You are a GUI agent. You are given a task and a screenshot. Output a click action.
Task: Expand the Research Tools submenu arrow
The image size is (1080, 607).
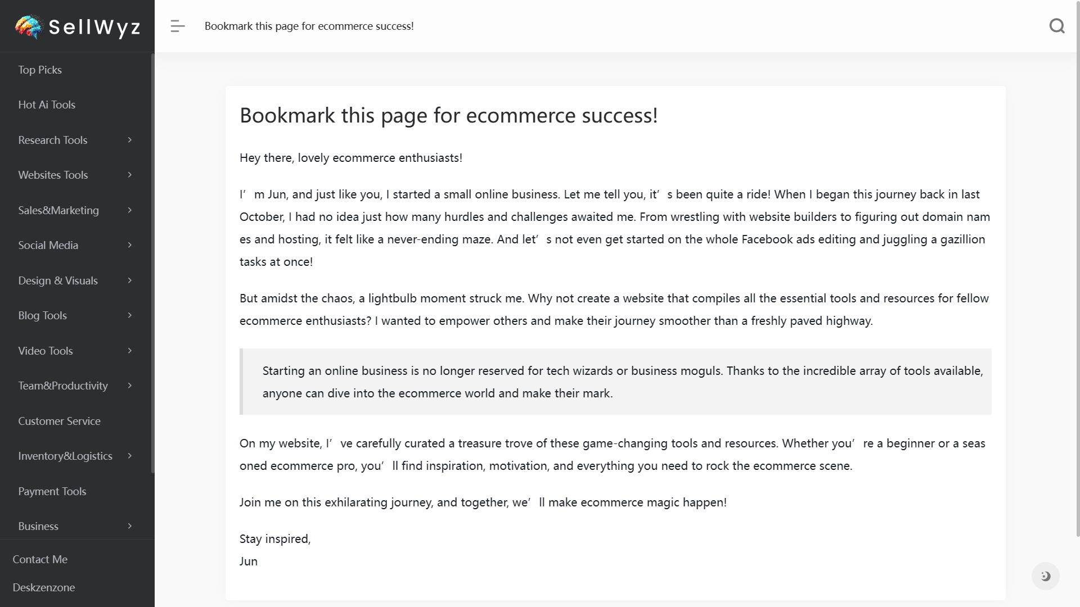pyautogui.click(x=130, y=140)
